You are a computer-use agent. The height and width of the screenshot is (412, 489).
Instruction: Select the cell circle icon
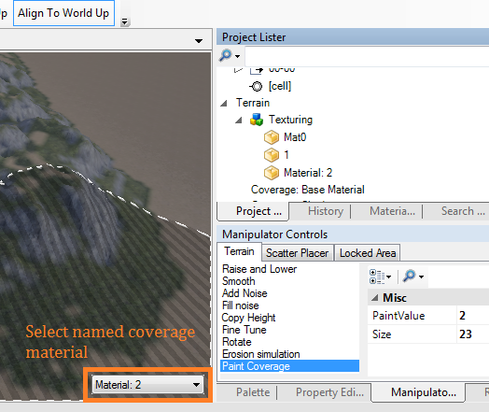click(257, 86)
